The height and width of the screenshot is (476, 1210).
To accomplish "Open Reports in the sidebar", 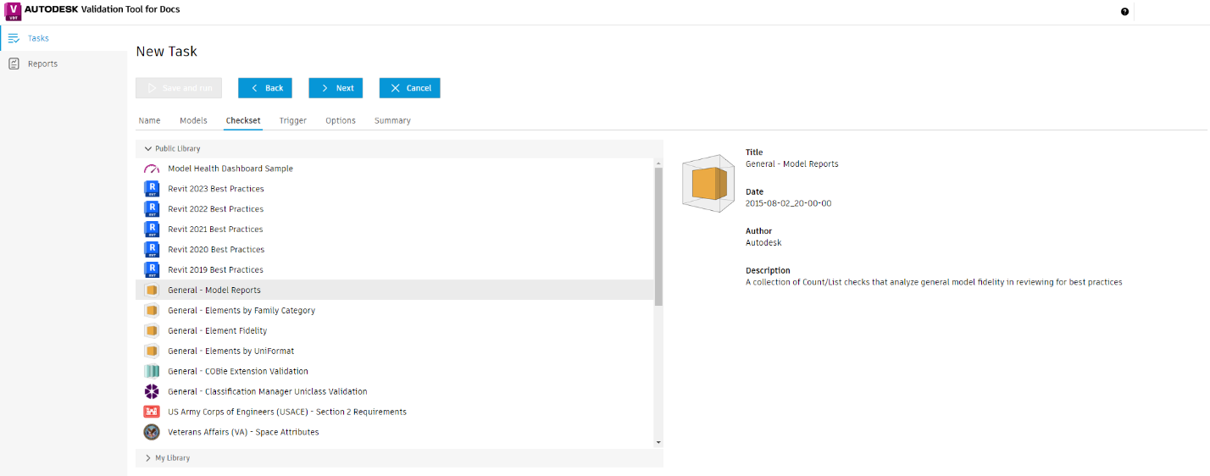I will coord(64,64).
